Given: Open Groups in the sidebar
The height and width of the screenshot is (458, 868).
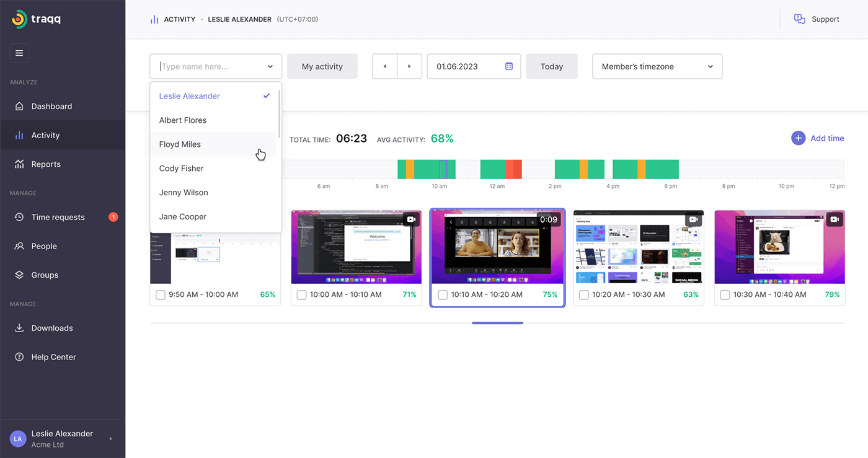Looking at the screenshot, I should (63, 275).
